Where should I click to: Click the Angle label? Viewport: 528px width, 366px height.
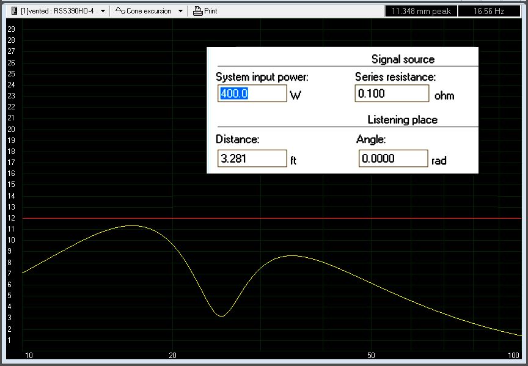tap(371, 139)
